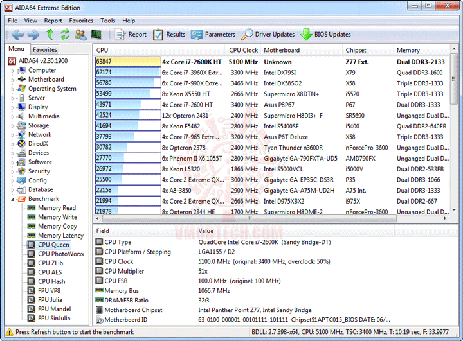Click the green up-level arrow icon
Screen dimensions: 463x341
point(50,35)
